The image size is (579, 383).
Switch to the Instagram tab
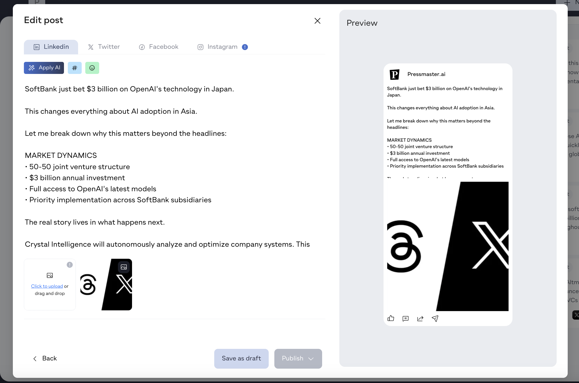[x=217, y=47]
